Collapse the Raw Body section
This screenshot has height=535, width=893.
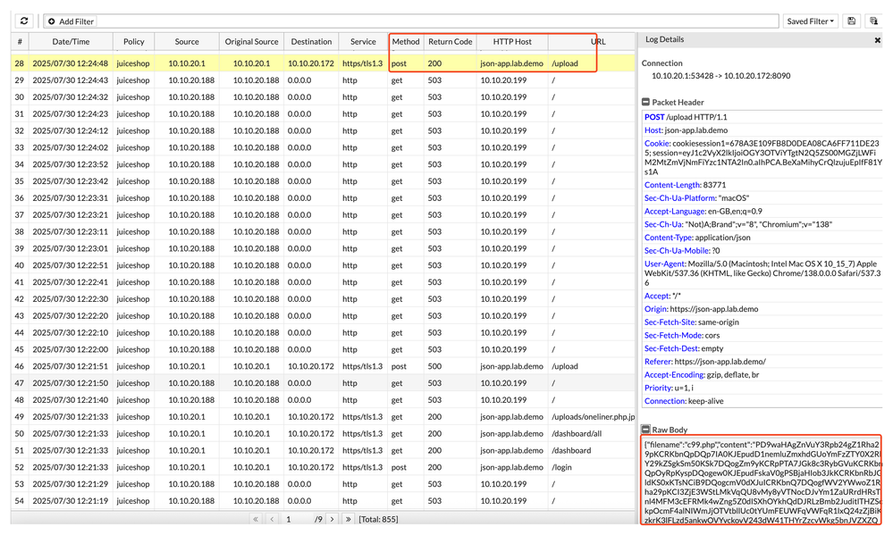645,430
